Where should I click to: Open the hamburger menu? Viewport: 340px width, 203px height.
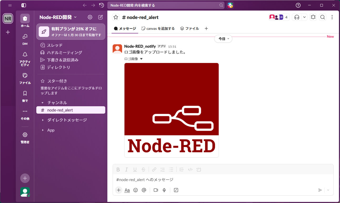coord(10,5)
